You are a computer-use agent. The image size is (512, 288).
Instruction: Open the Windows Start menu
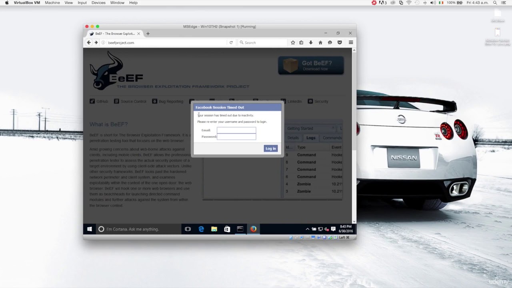[89, 229]
